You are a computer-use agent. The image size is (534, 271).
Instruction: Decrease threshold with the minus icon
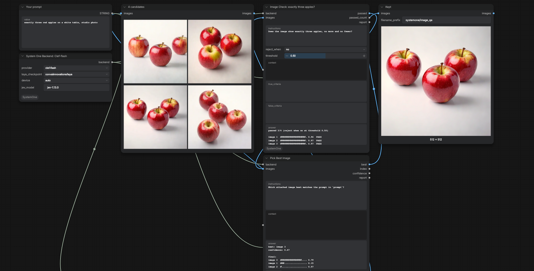(x=287, y=56)
